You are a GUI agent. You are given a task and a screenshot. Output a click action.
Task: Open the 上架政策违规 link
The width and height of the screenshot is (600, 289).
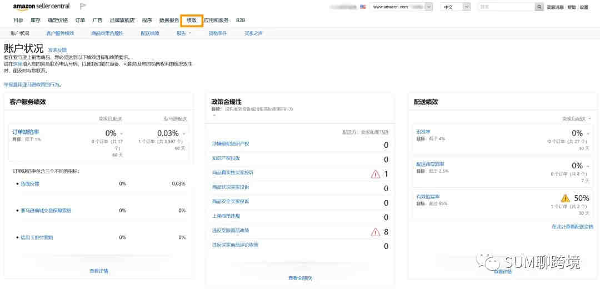coord(226,216)
